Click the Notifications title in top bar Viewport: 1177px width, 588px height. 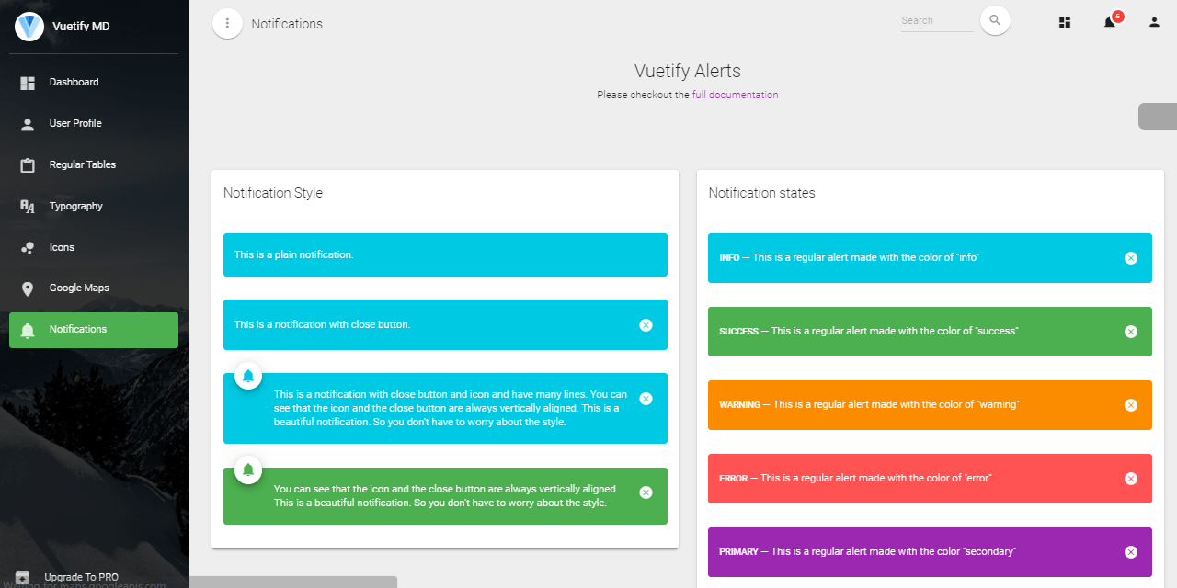[287, 24]
